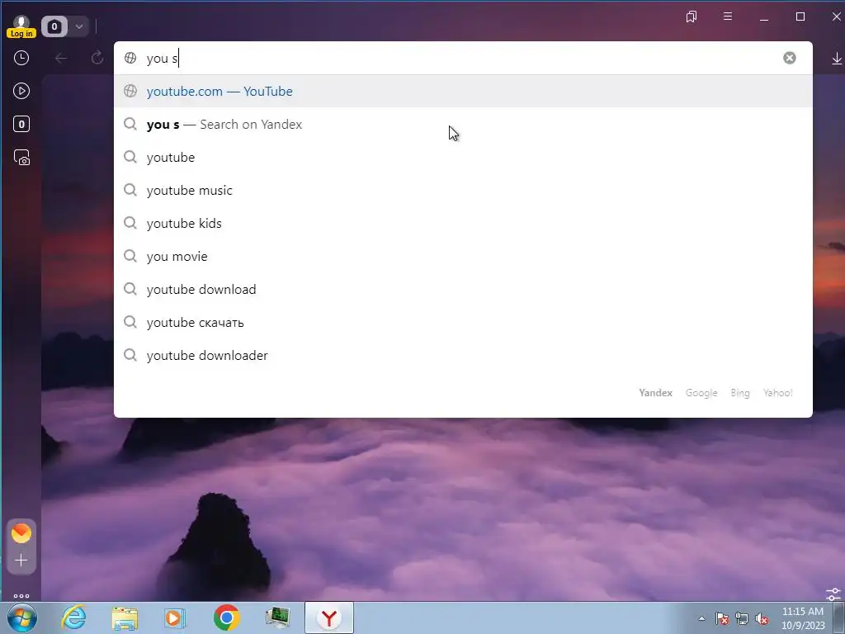Open the orange mail app in sidebar

21,533
